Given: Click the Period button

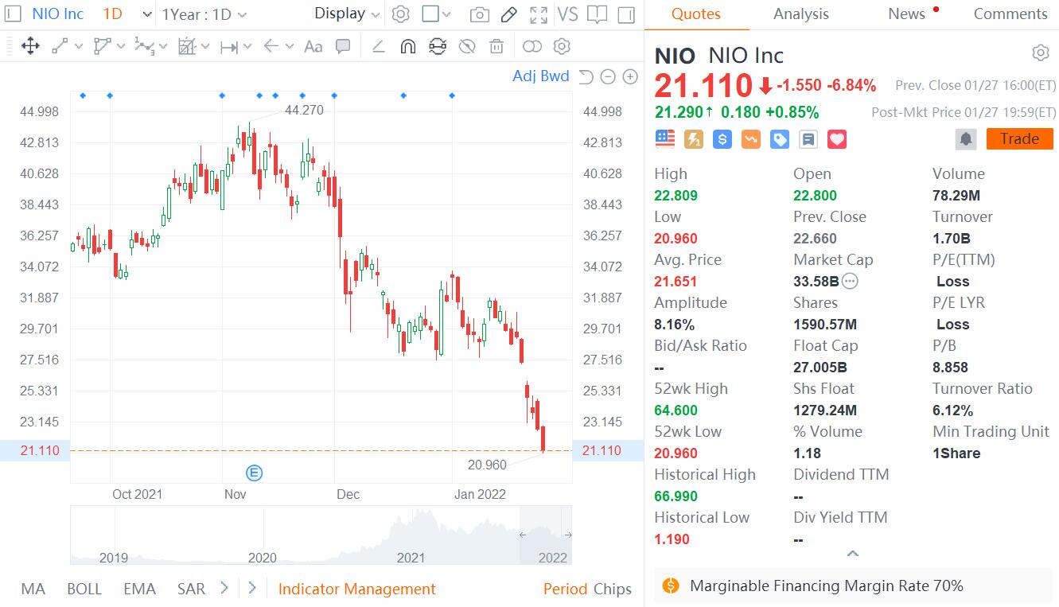Looking at the screenshot, I should pos(565,589).
